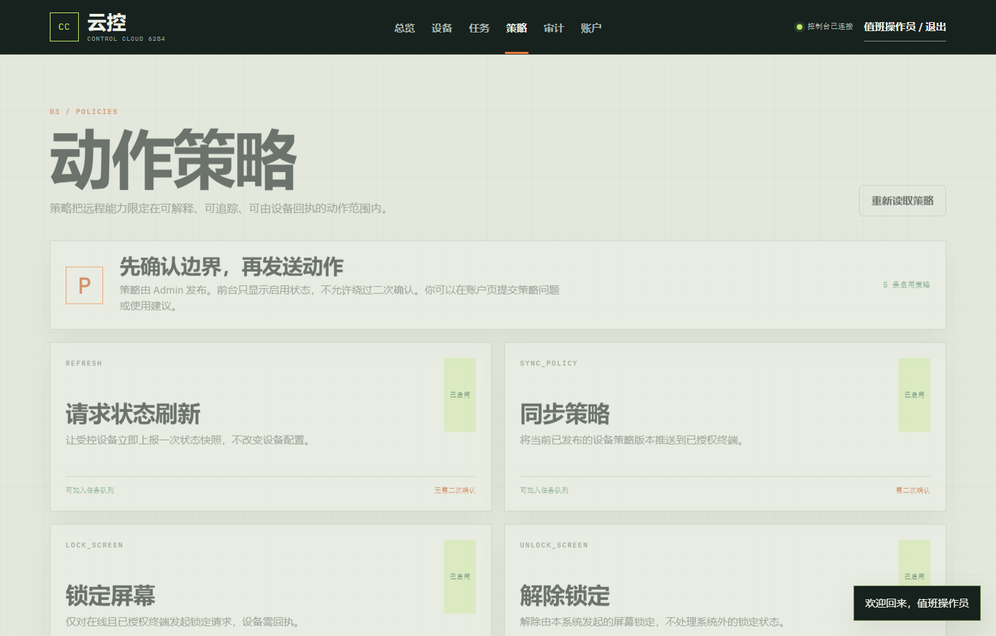Click the SYNC_POLICY code label
The image size is (996, 636).
pyautogui.click(x=548, y=364)
